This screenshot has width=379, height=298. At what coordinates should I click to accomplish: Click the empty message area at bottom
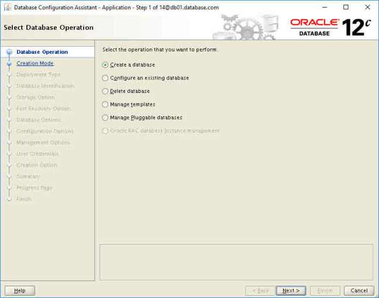click(236, 262)
